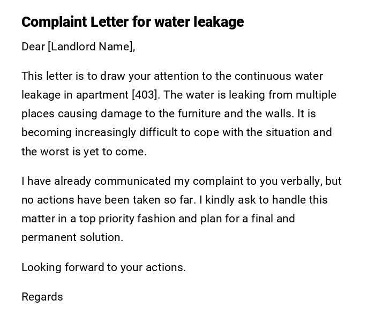Click the "Regards" closing line
Viewport: 375px width, 330px height.
[x=42, y=297]
